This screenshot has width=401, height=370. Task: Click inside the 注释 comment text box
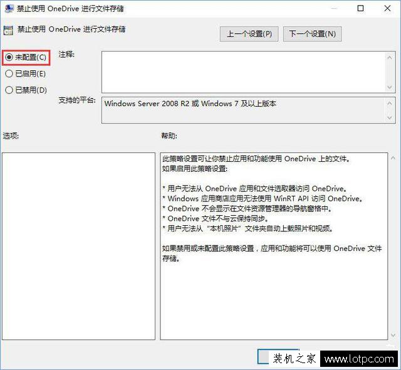tap(243, 72)
